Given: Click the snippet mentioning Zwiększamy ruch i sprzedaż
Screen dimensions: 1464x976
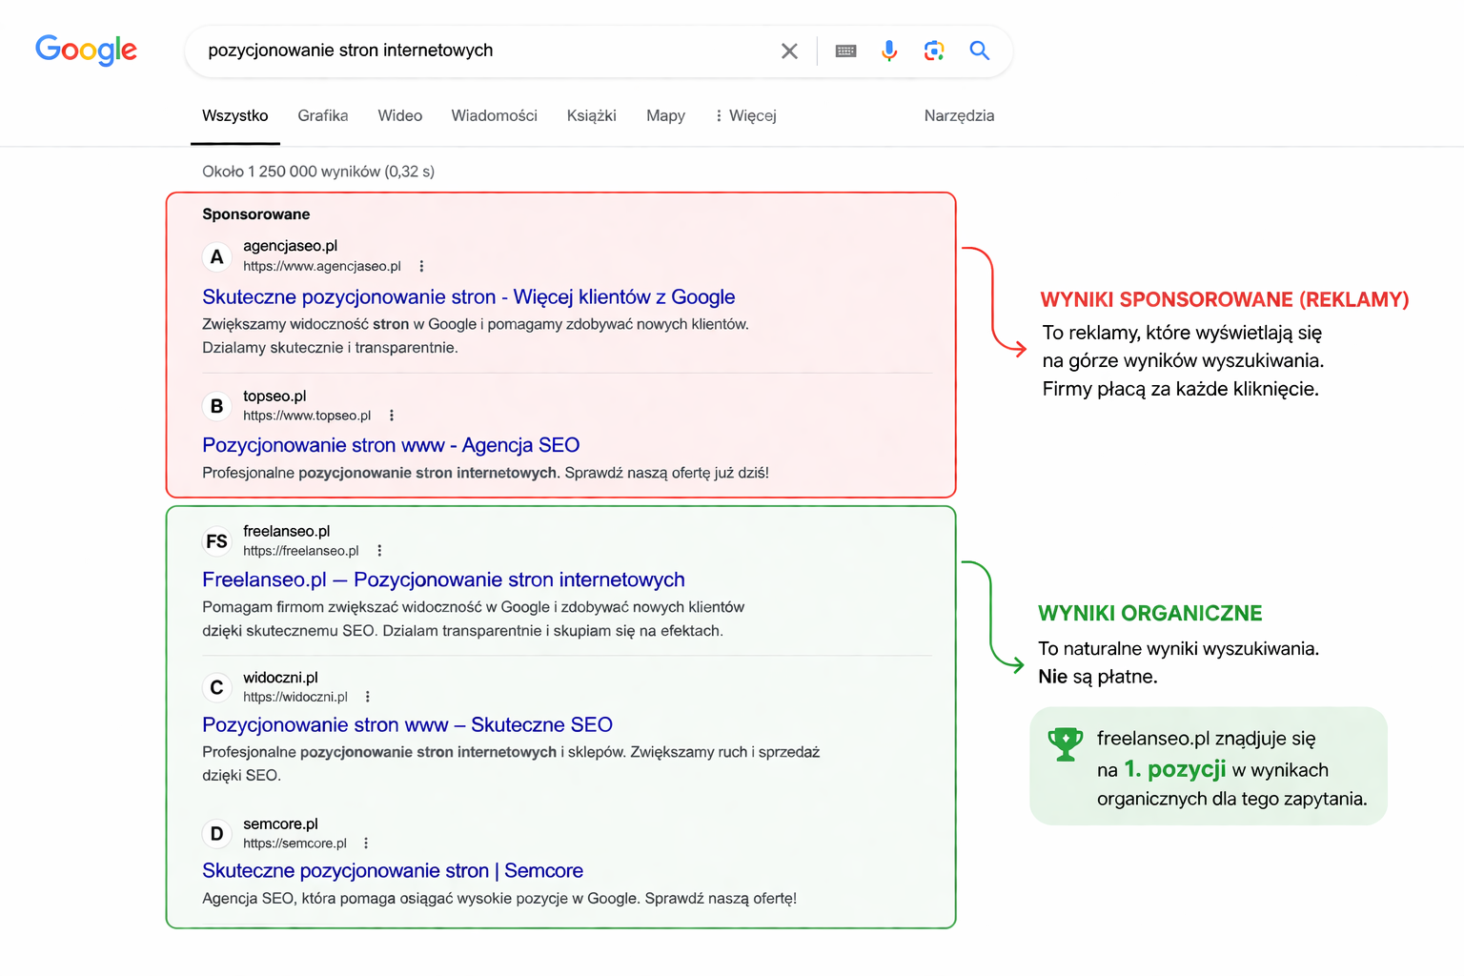Looking at the screenshot, I should (511, 763).
